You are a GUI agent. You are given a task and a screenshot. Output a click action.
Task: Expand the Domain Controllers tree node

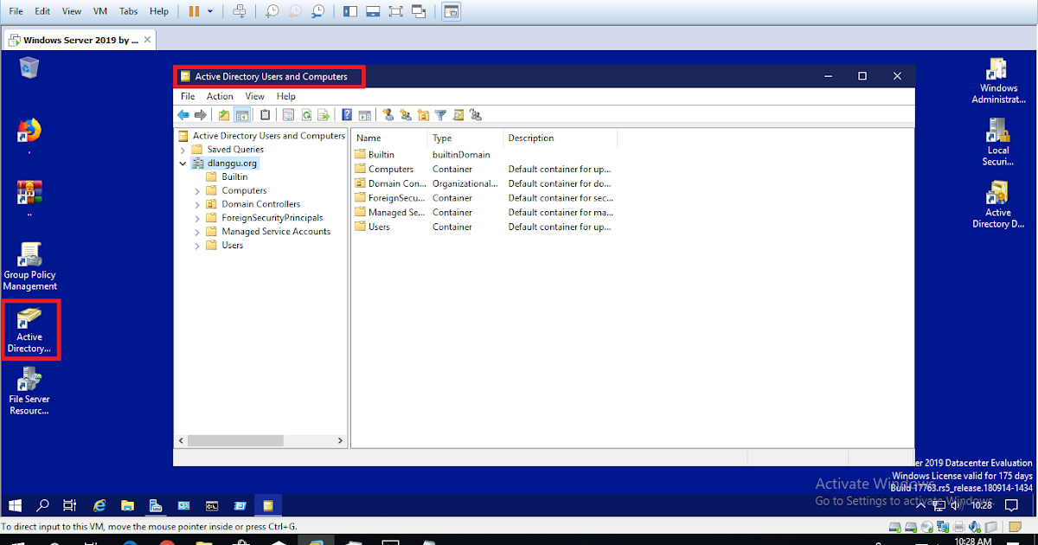pos(197,204)
